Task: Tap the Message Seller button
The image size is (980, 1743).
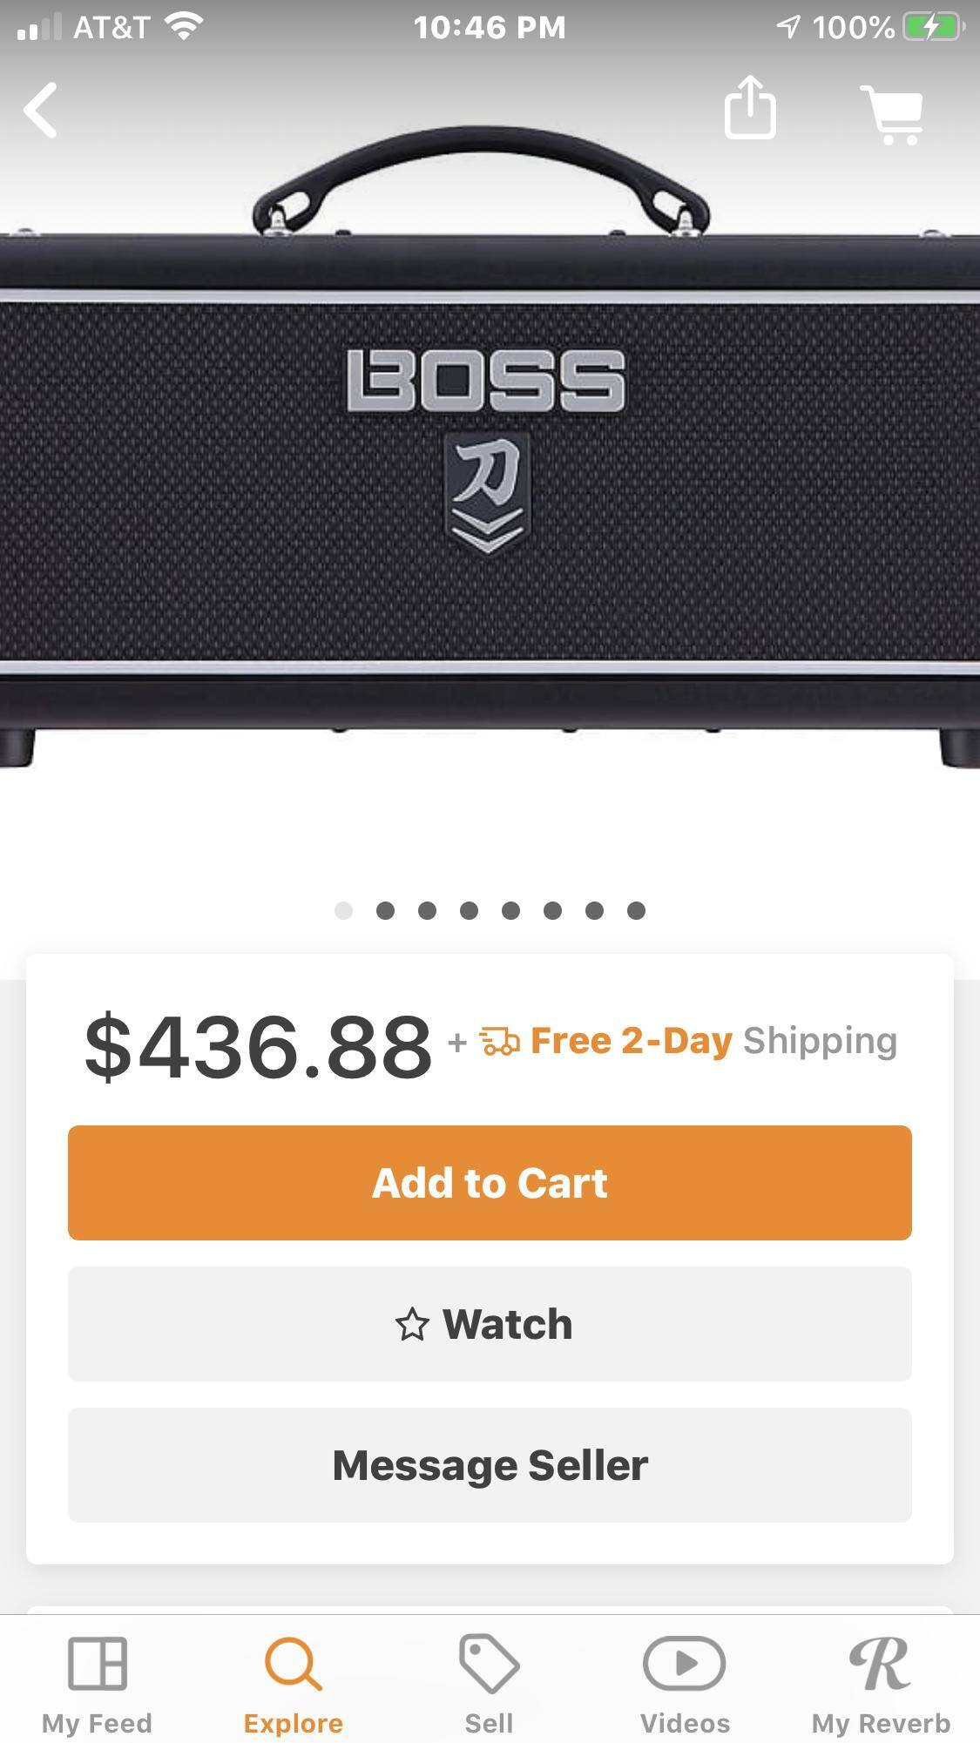Action: pos(490,1465)
